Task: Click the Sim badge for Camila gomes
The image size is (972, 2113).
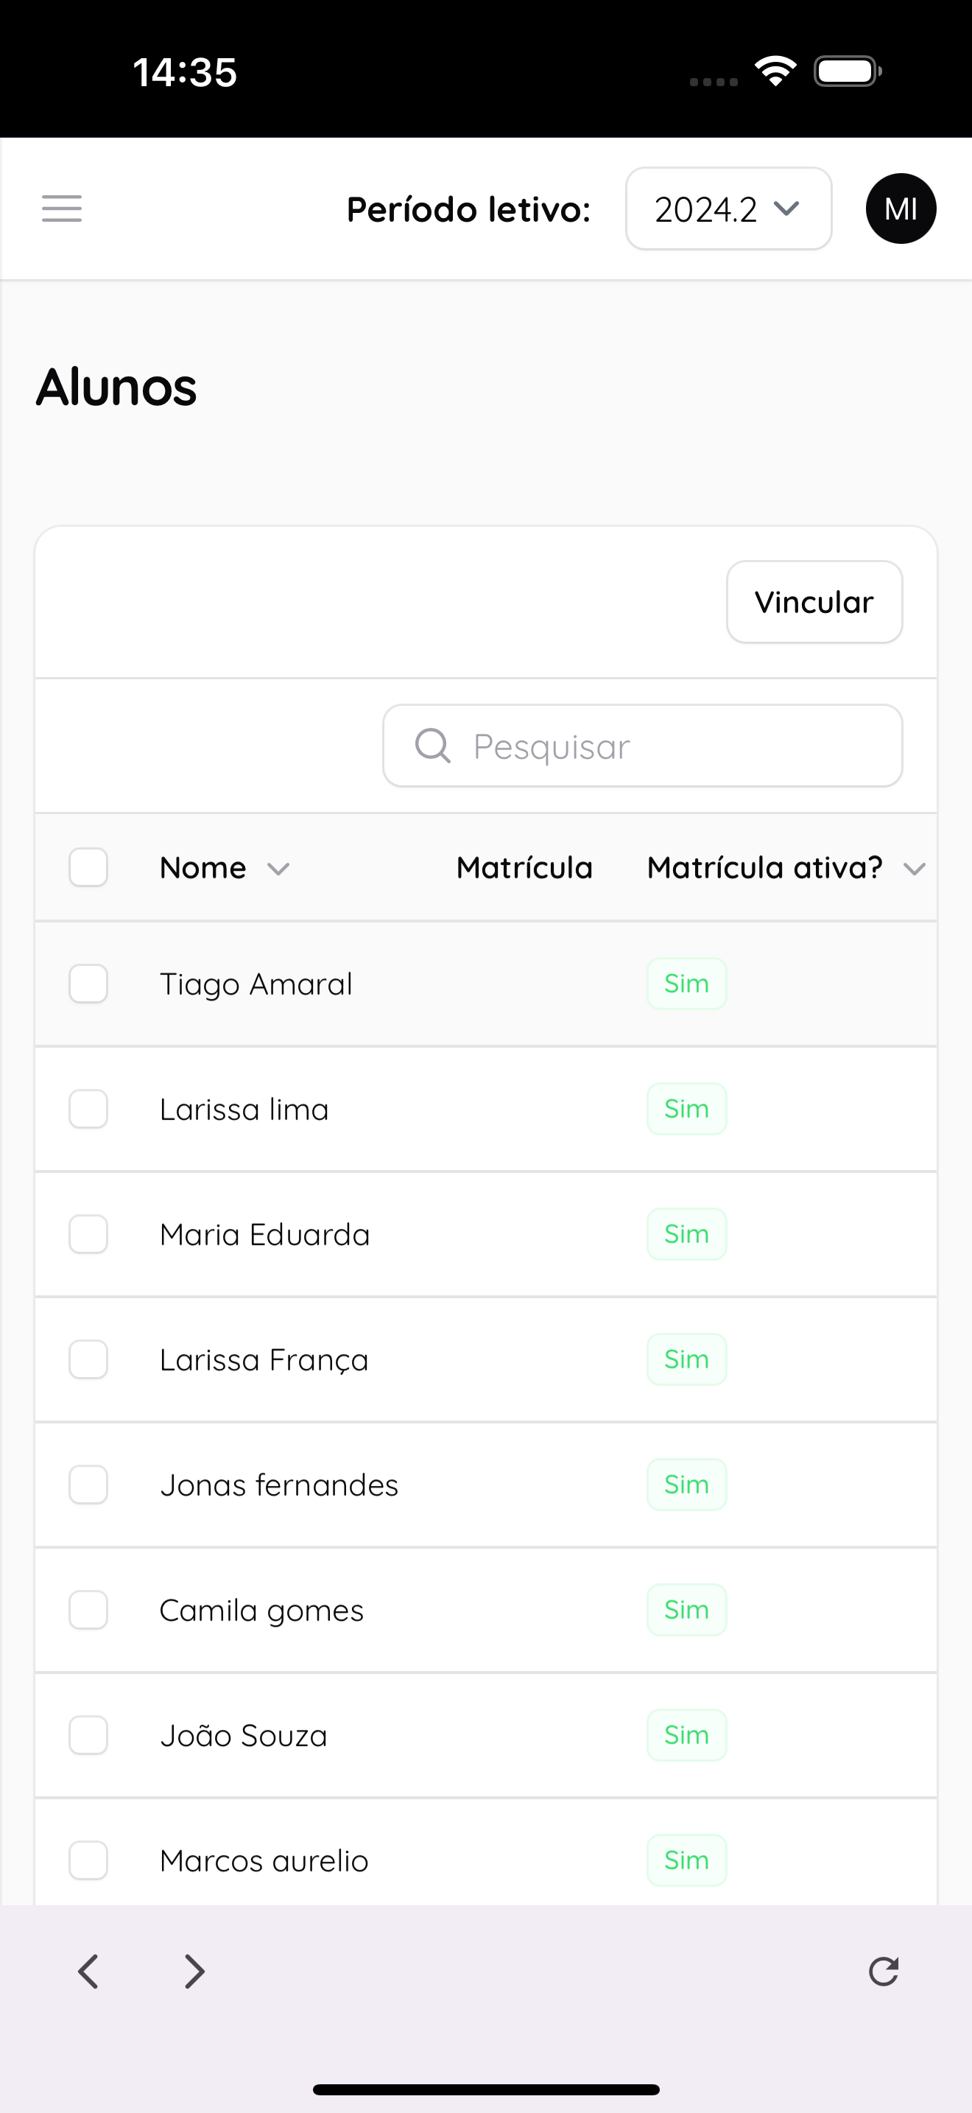Action: click(687, 1609)
